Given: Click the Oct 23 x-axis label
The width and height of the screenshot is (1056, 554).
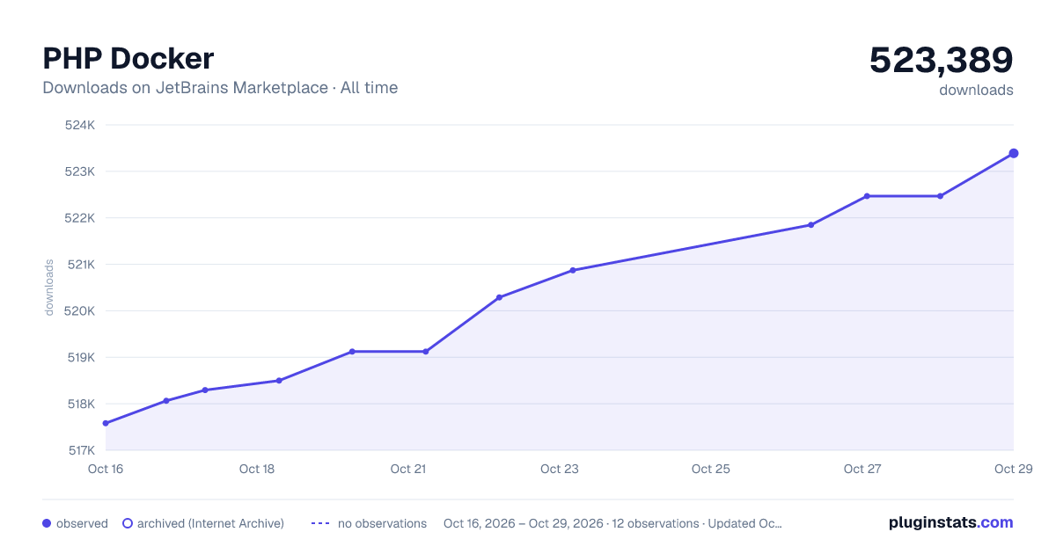Looking at the screenshot, I should click(560, 469).
